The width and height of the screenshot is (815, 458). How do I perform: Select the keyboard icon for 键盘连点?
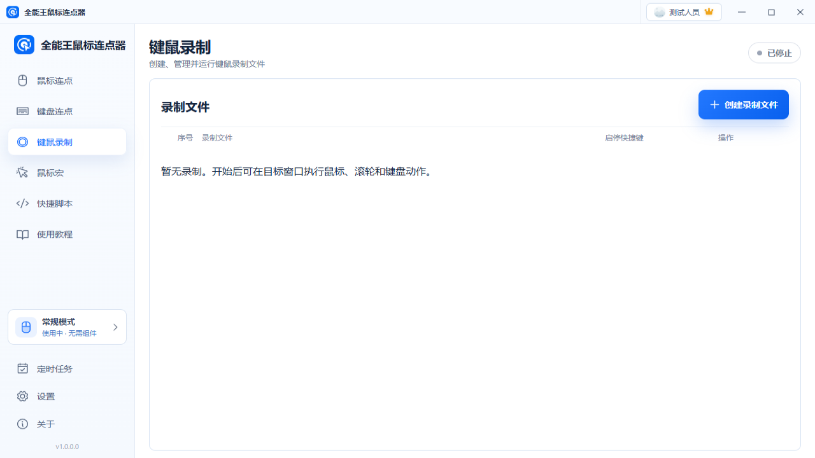(22, 111)
